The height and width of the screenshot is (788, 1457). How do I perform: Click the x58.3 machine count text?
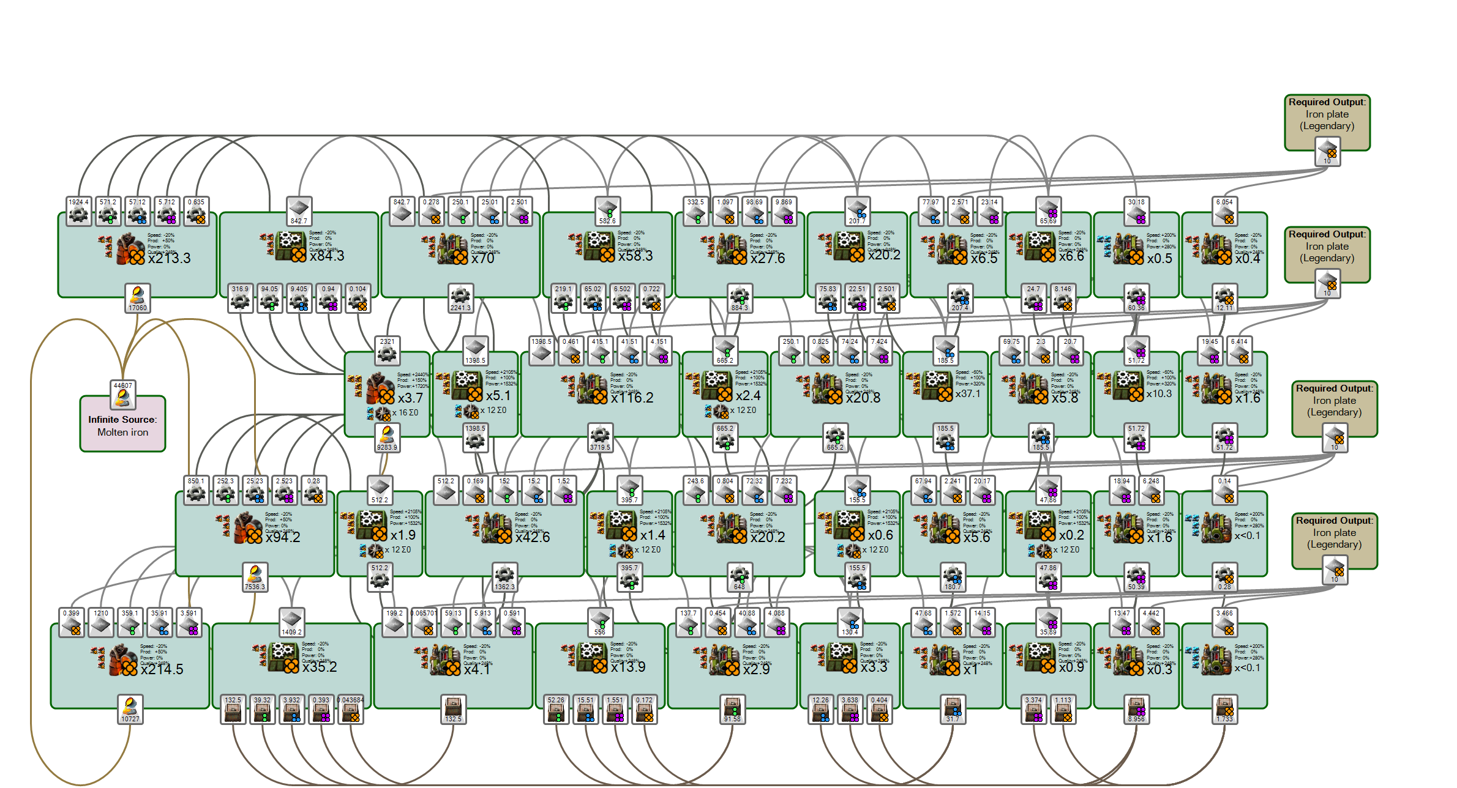click(x=635, y=256)
